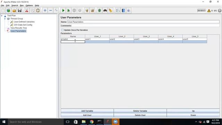Open the File menu
The width and height of the screenshot is (222, 125).
tap(2, 6)
